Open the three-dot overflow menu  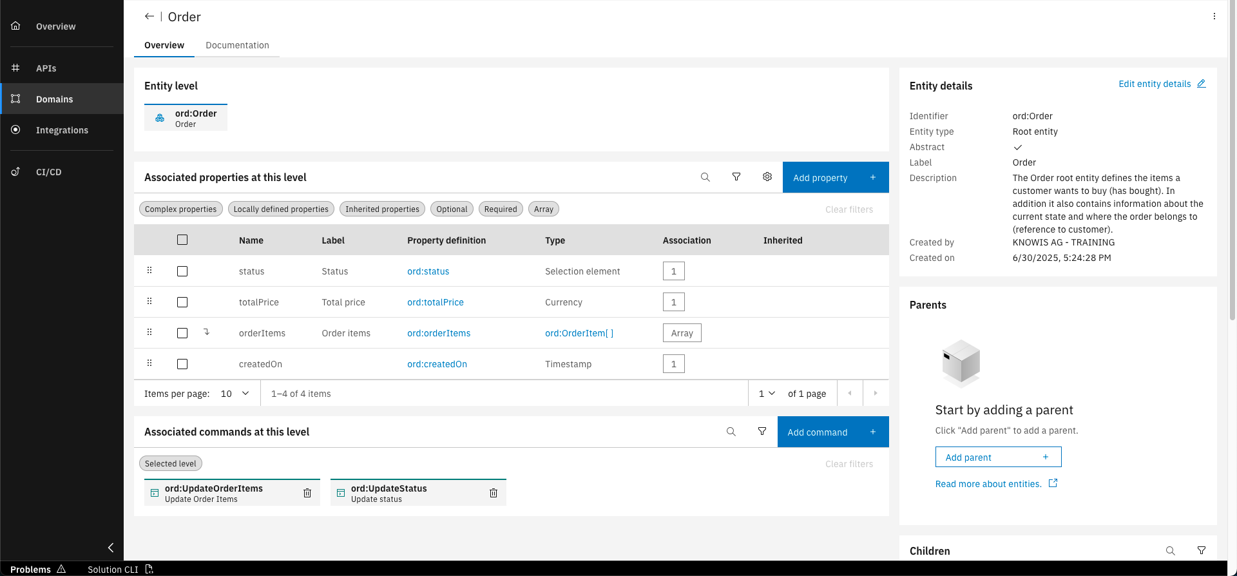tap(1214, 17)
